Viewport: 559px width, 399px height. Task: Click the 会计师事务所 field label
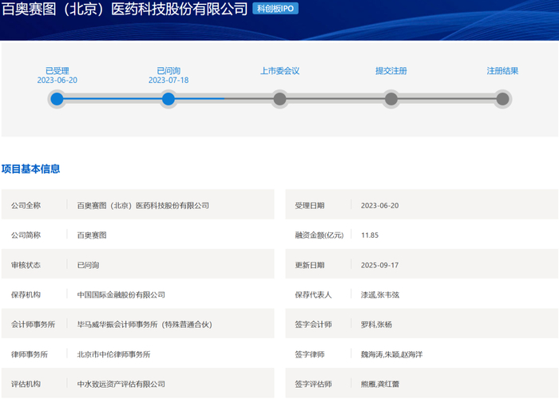pyautogui.click(x=34, y=324)
